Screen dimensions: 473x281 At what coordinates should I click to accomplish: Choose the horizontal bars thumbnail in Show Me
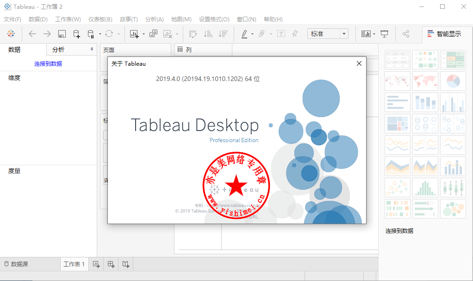pyautogui.click(x=397, y=102)
